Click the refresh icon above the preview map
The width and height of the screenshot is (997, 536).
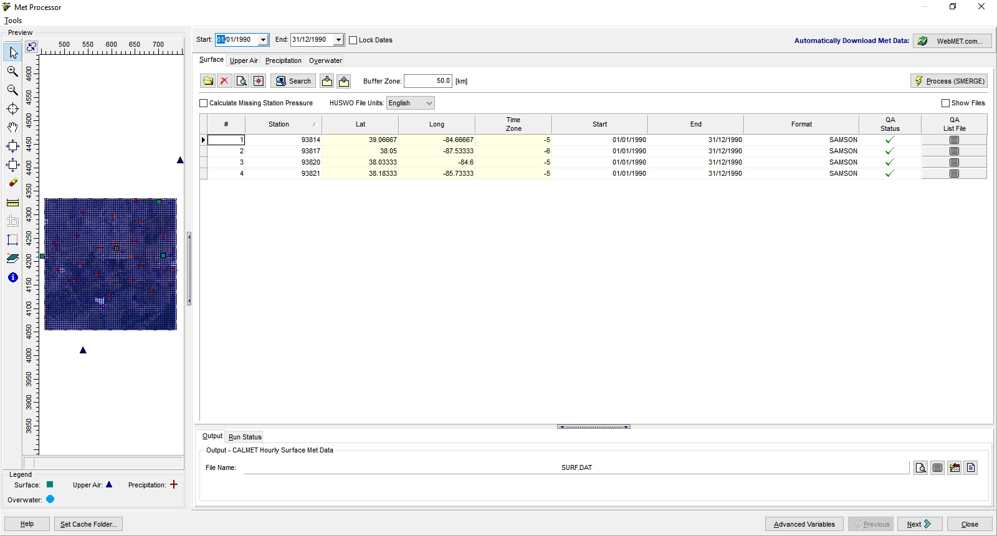[32, 47]
